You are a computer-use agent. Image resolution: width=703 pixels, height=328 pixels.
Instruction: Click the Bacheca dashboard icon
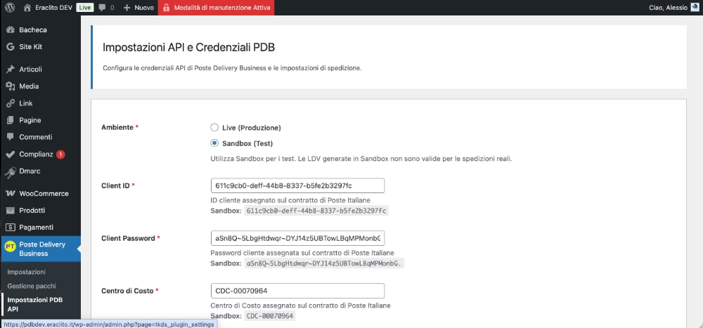coord(10,29)
